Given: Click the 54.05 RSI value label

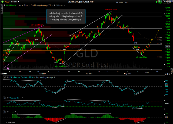Looking at the screenshot, I should [167, 104].
